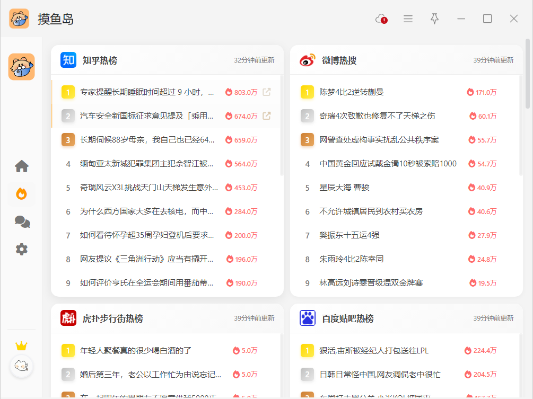Click the user avatar at top of sidebar
Viewport: 533px width, 399px height.
tap(22, 67)
